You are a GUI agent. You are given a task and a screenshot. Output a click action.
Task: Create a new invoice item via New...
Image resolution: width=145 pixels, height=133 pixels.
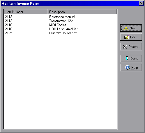pyautogui.click(x=131, y=28)
